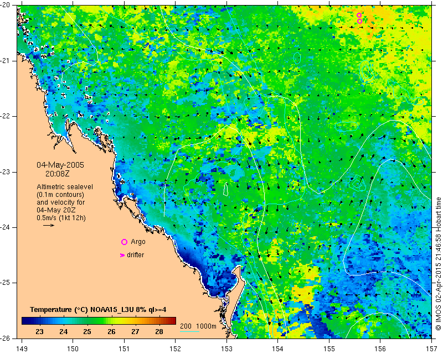
Task: Click the colorbar tick label '24'
Action: (64, 331)
